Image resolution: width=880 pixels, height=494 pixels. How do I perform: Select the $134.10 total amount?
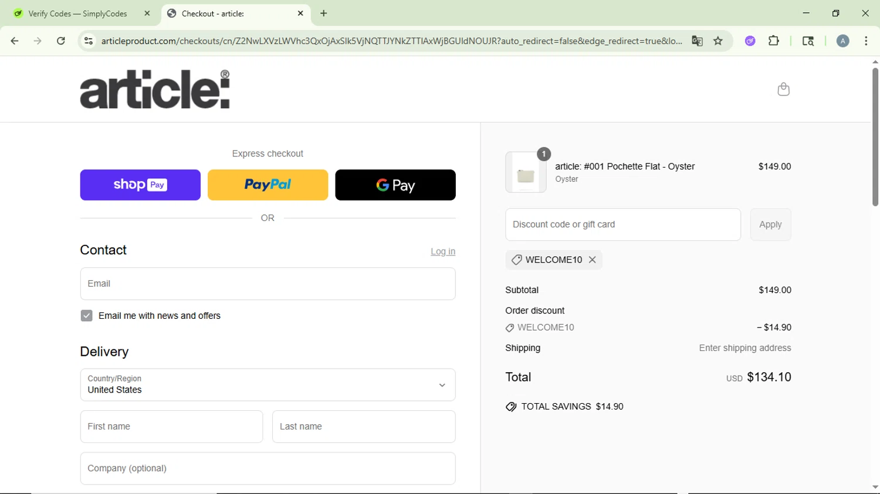click(769, 377)
